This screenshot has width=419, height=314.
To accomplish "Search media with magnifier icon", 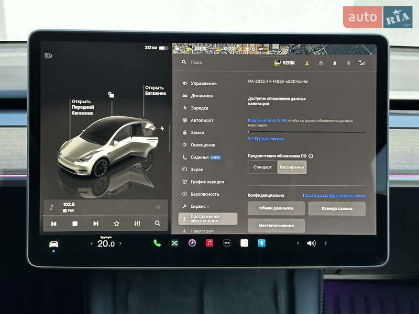I will coord(158,223).
